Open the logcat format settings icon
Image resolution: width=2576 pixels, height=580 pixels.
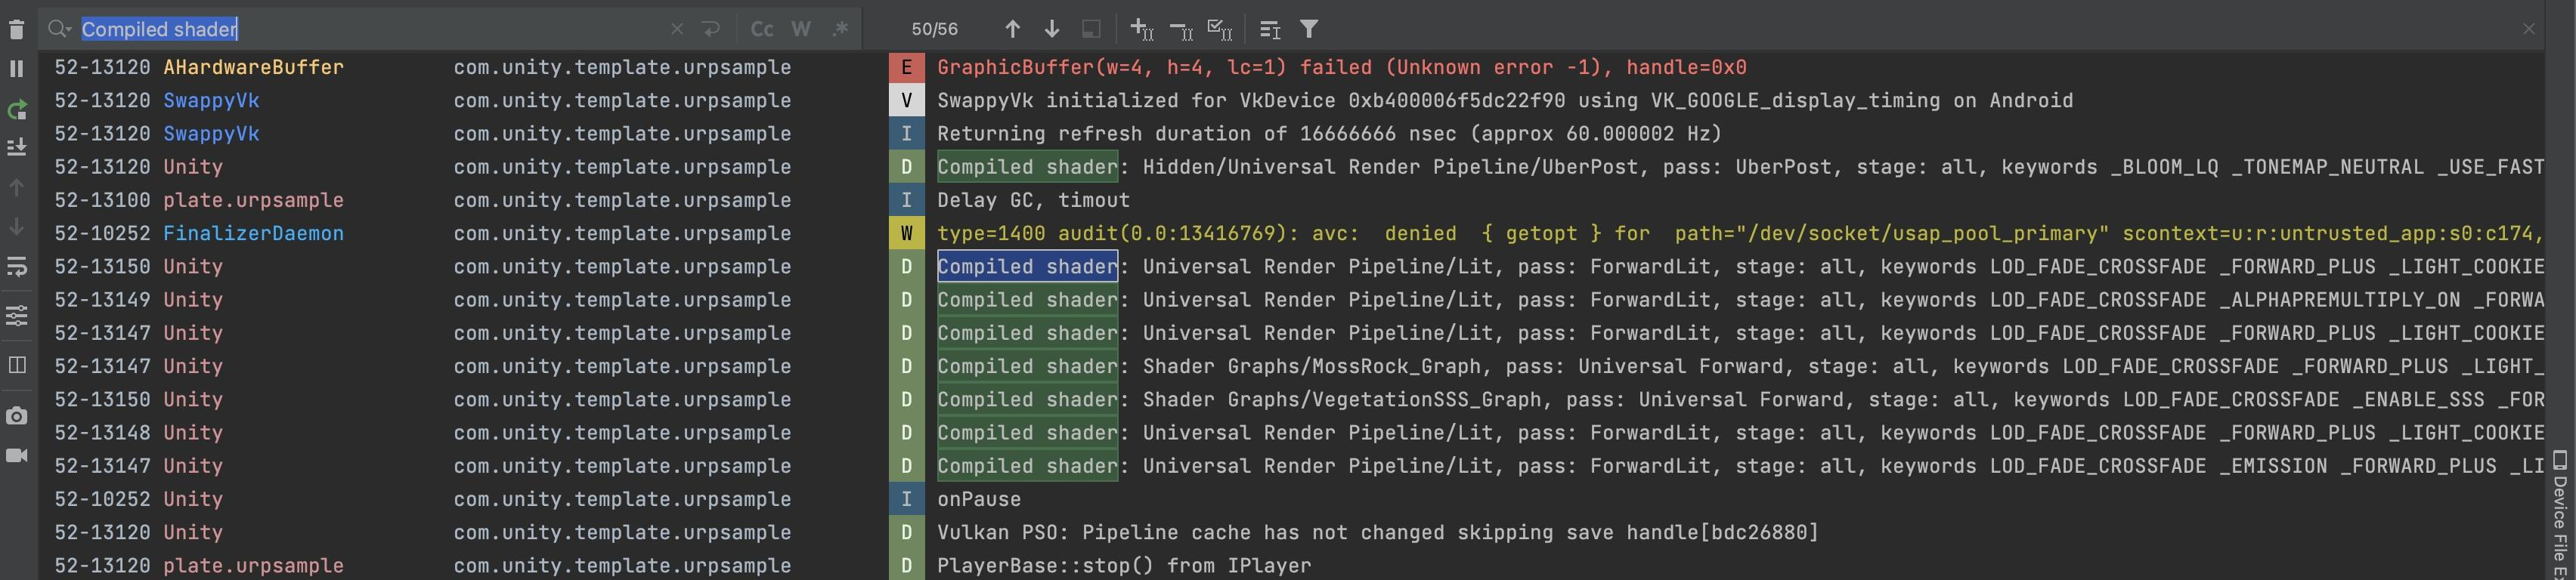(16, 316)
